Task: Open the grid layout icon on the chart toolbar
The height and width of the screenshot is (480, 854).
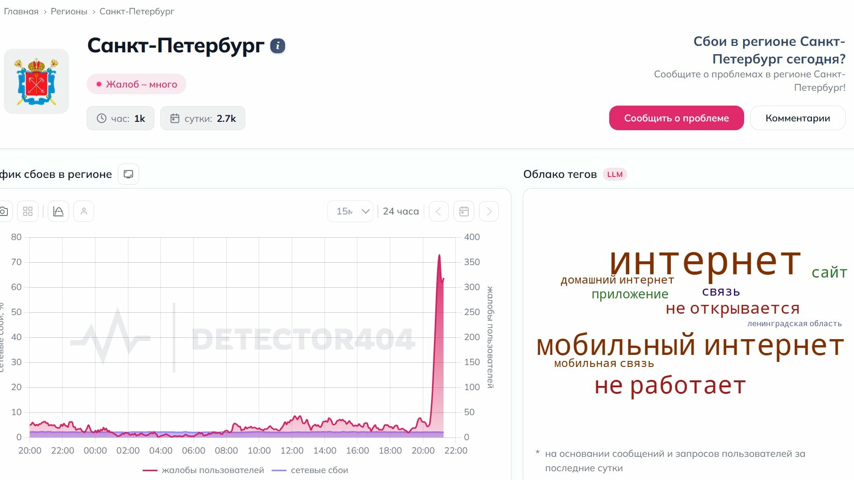Action: [27, 211]
